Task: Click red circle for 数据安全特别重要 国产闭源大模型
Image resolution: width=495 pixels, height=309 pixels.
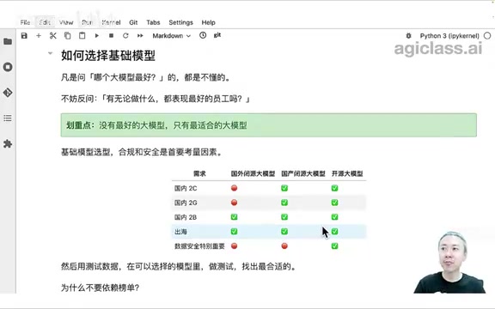Action: (x=284, y=246)
